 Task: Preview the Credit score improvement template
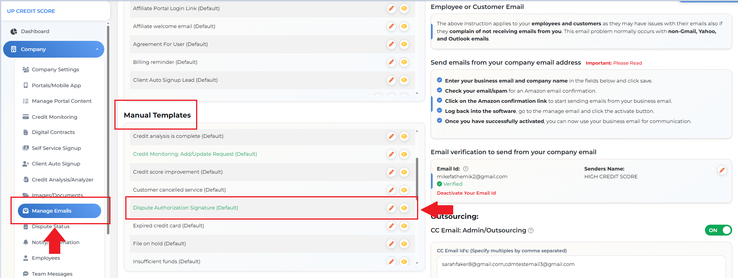[x=404, y=172]
